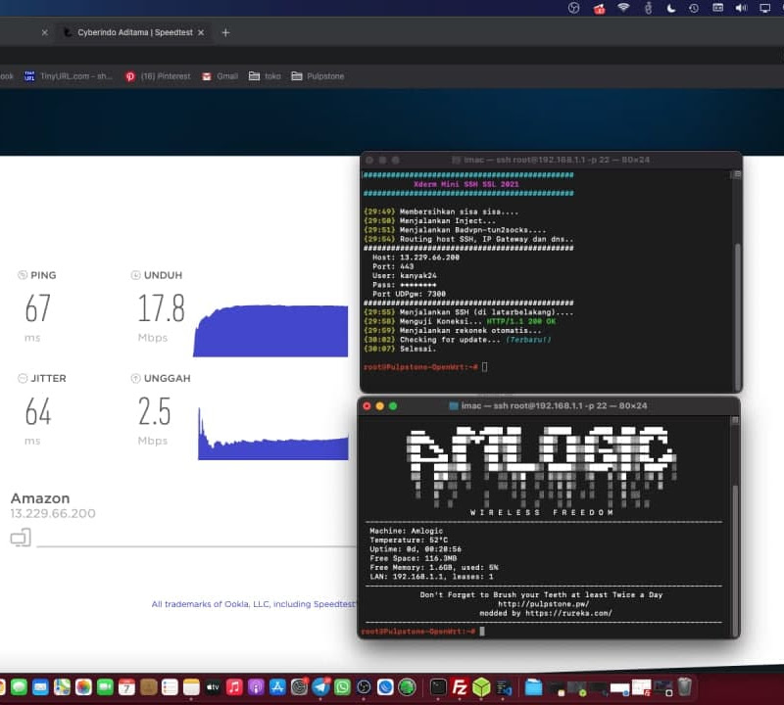This screenshot has width=784, height=705.
Task: Open a new browser tab
Action: 225,32
